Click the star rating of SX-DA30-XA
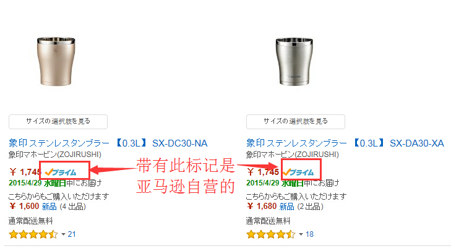The height and width of the screenshot is (251, 451). pyautogui.click(x=270, y=234)
